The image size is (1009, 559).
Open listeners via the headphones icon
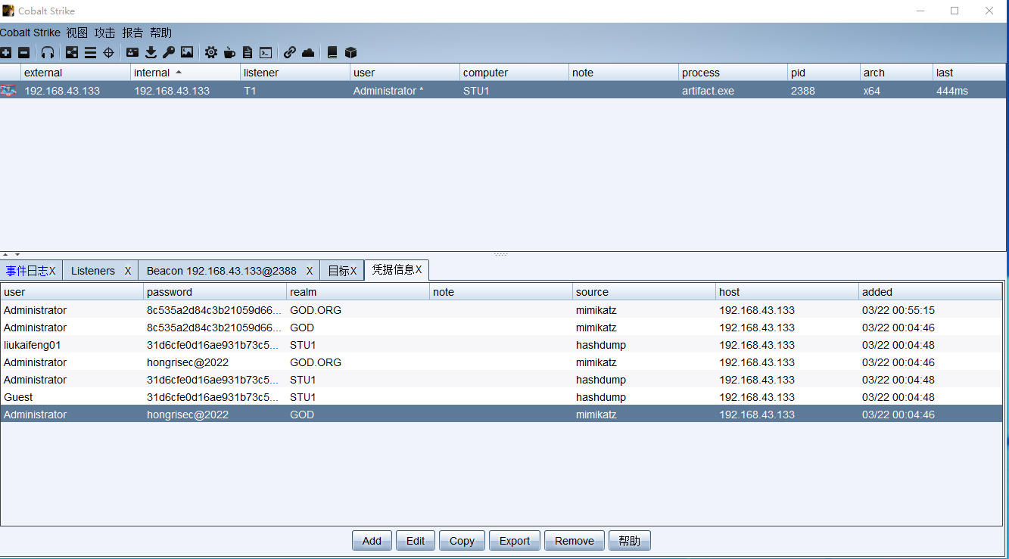point(48,52)
